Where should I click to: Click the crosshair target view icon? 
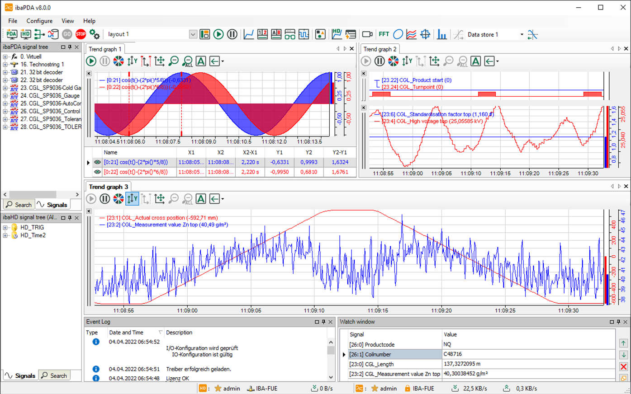[x=425, y=34]
